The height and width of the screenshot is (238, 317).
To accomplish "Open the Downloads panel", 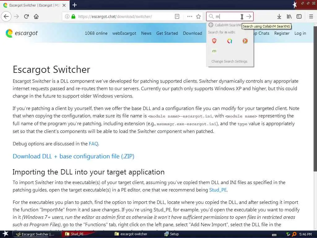I will [x=279, y=16].
